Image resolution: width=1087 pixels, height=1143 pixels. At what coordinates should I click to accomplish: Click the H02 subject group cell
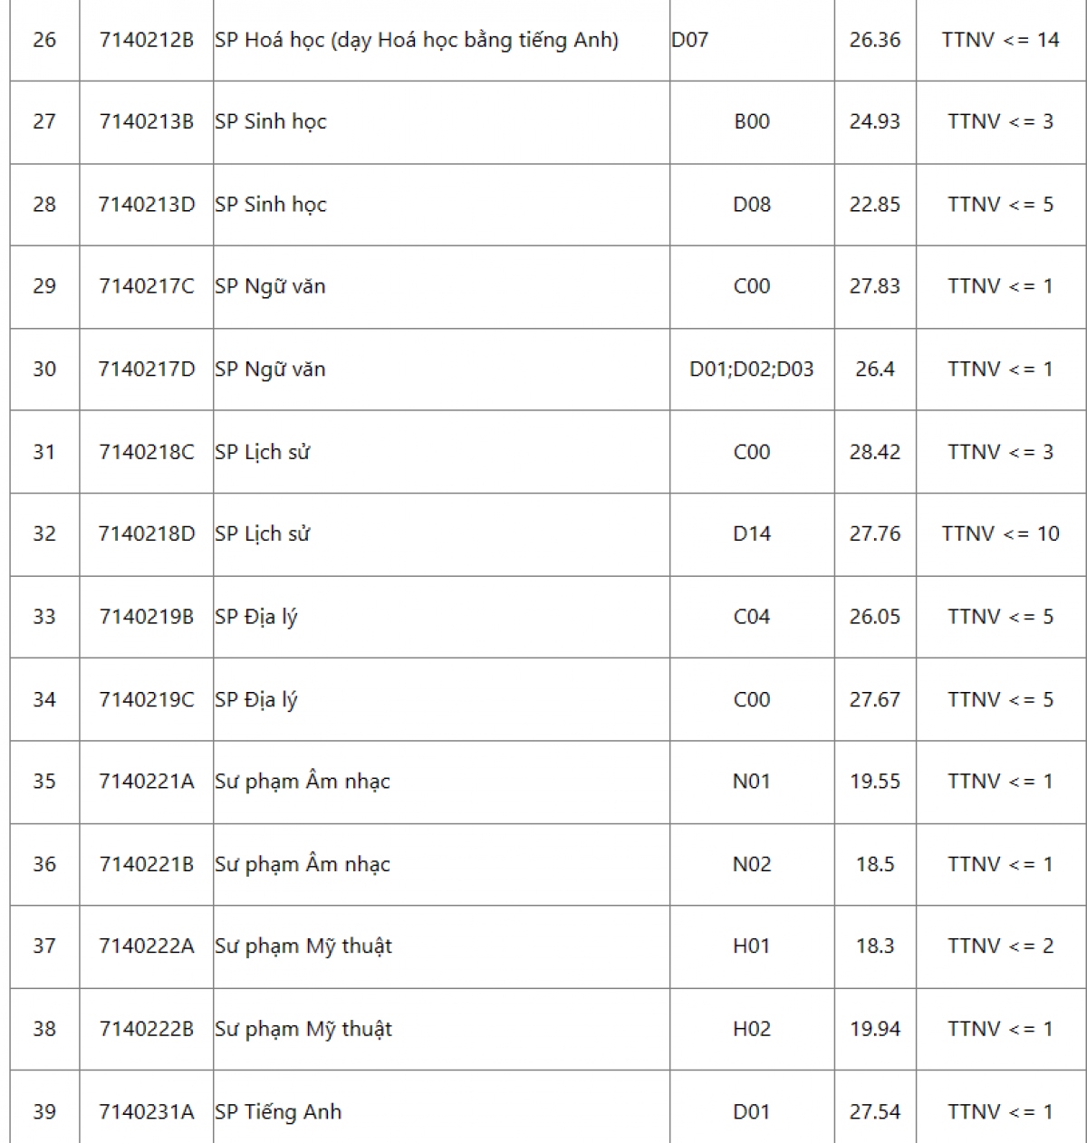tap(752, 1029)
